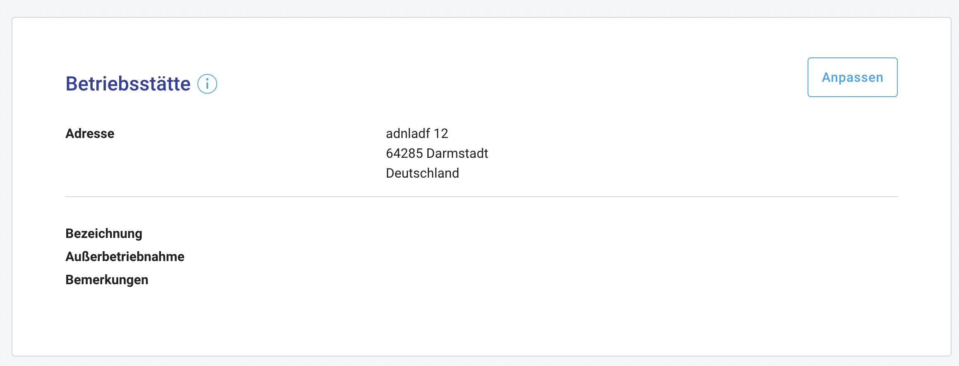Viewport: 959px width, 366px height.
Task: Click the info icon beside Betriebsstätte
Action: 207,84
